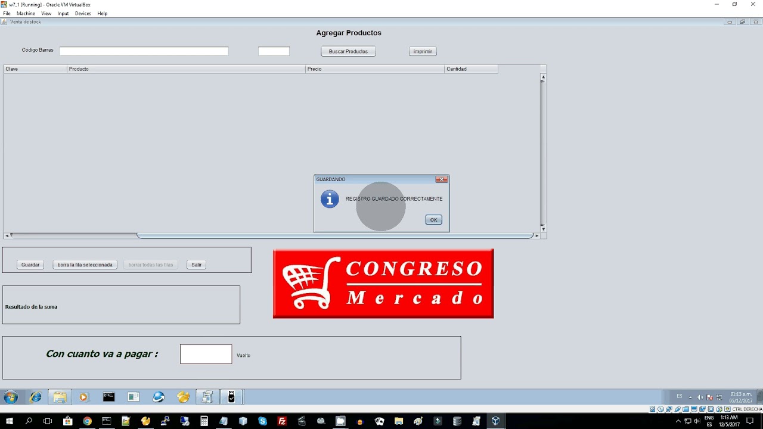Image resolution: width=763 pixels, height=429 pixels.
Task: Open Internet Explorer in the guest taskbar
Action: point(36,397)
